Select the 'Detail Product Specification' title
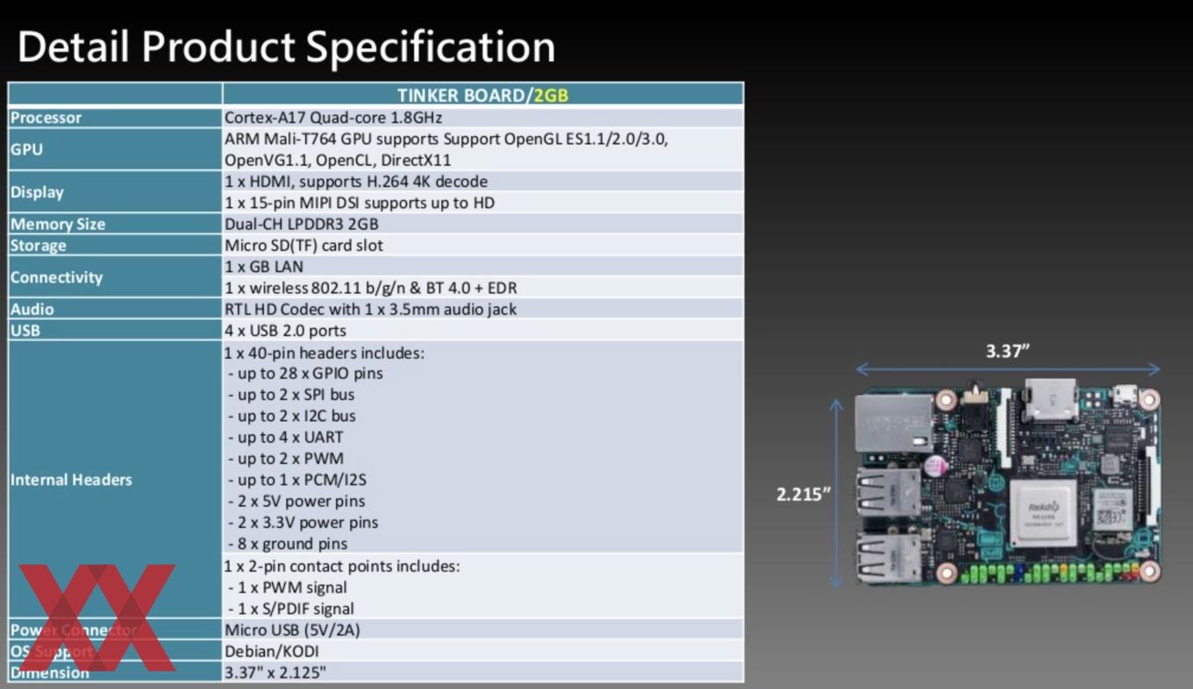Screen dimensions: 1193x689 [x=286, y=46]
